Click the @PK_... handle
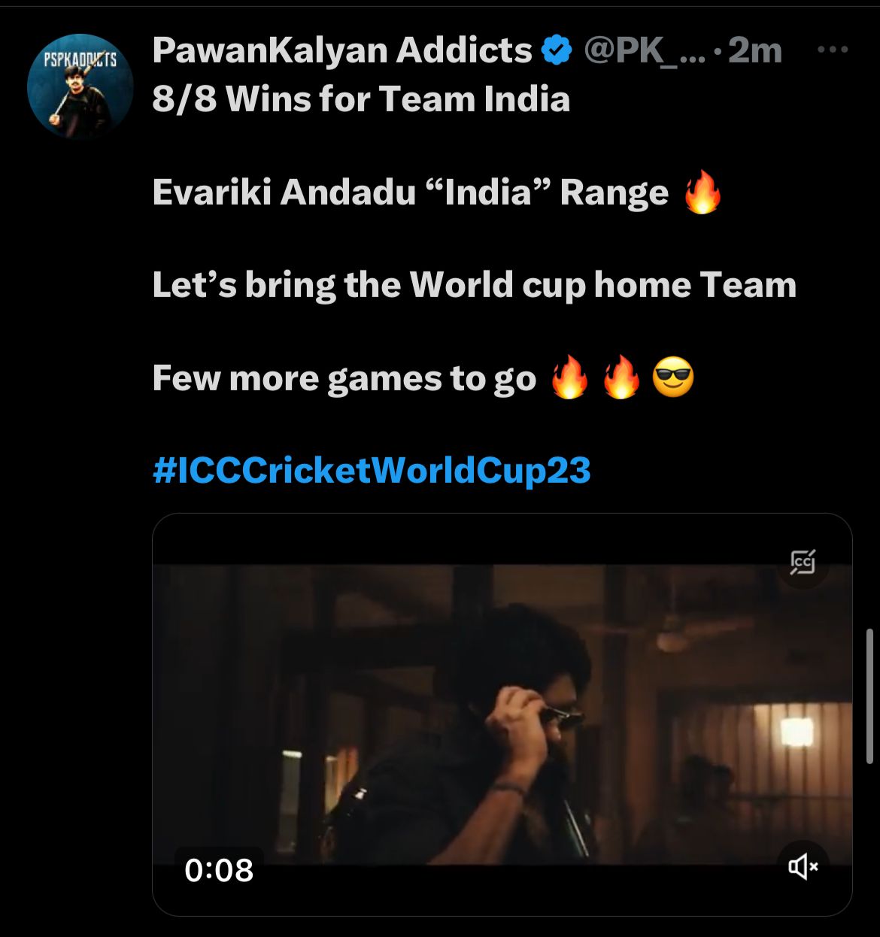 tap(645, 51)
